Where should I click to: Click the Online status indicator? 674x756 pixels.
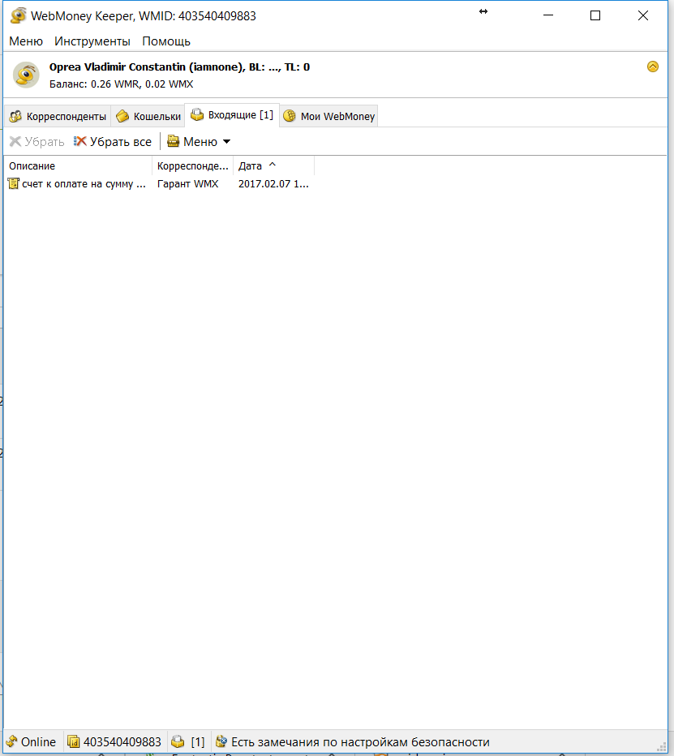pyautogui.click(x=31, y=741)
